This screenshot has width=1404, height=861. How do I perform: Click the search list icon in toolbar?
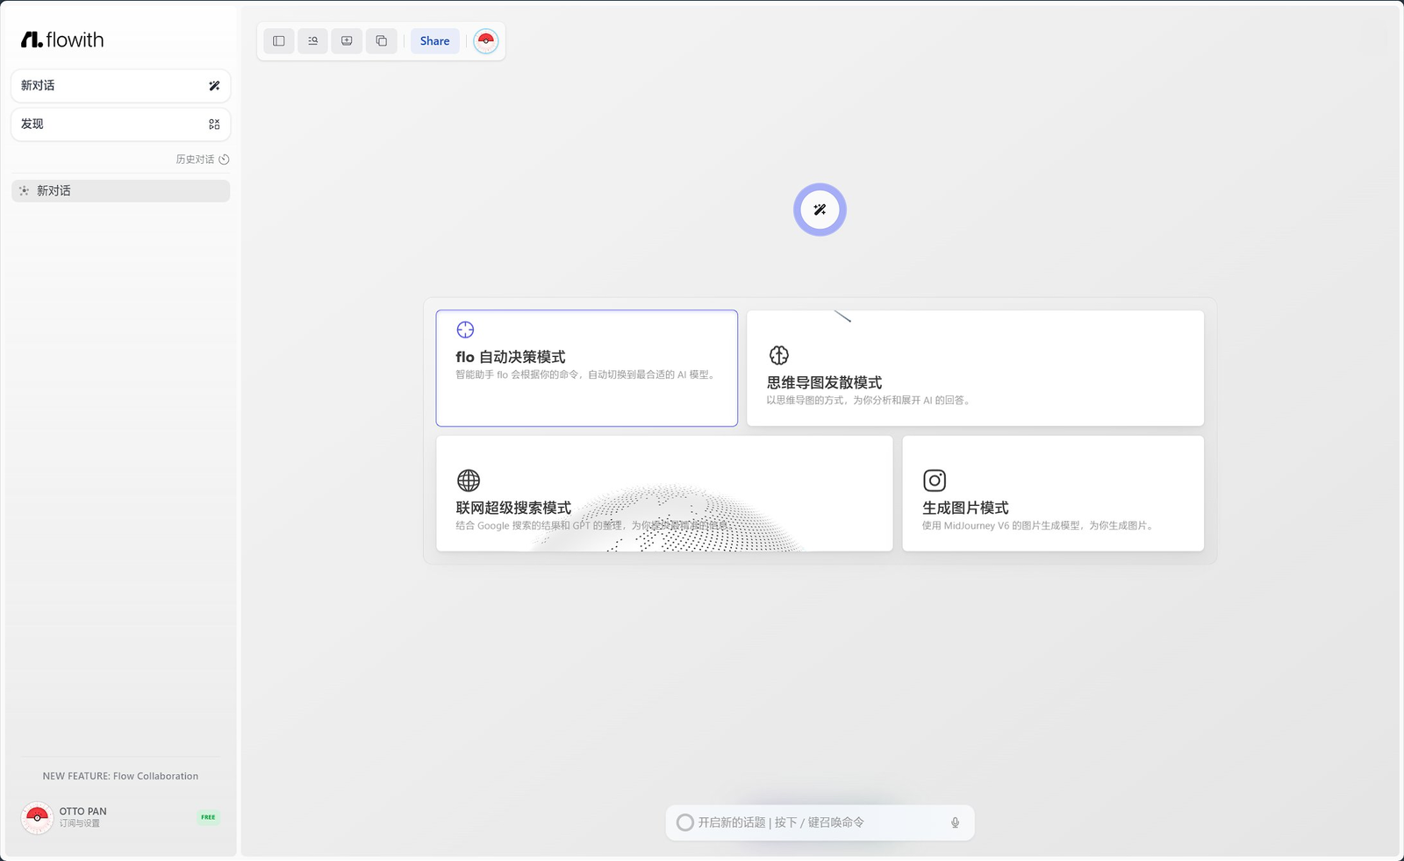[x=312, y=41]
